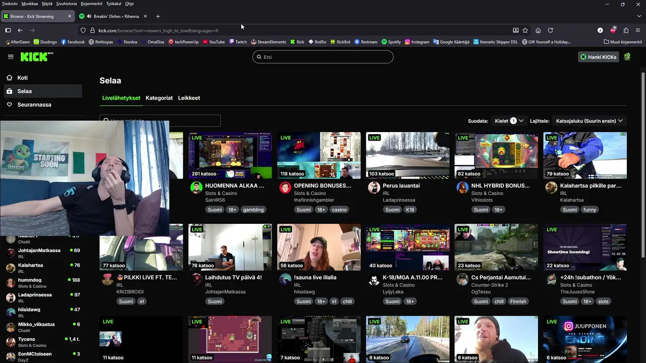
Task: Click the casino tag under thefinnishgambler
Action: pyautogui.click(x=339, y=210)
